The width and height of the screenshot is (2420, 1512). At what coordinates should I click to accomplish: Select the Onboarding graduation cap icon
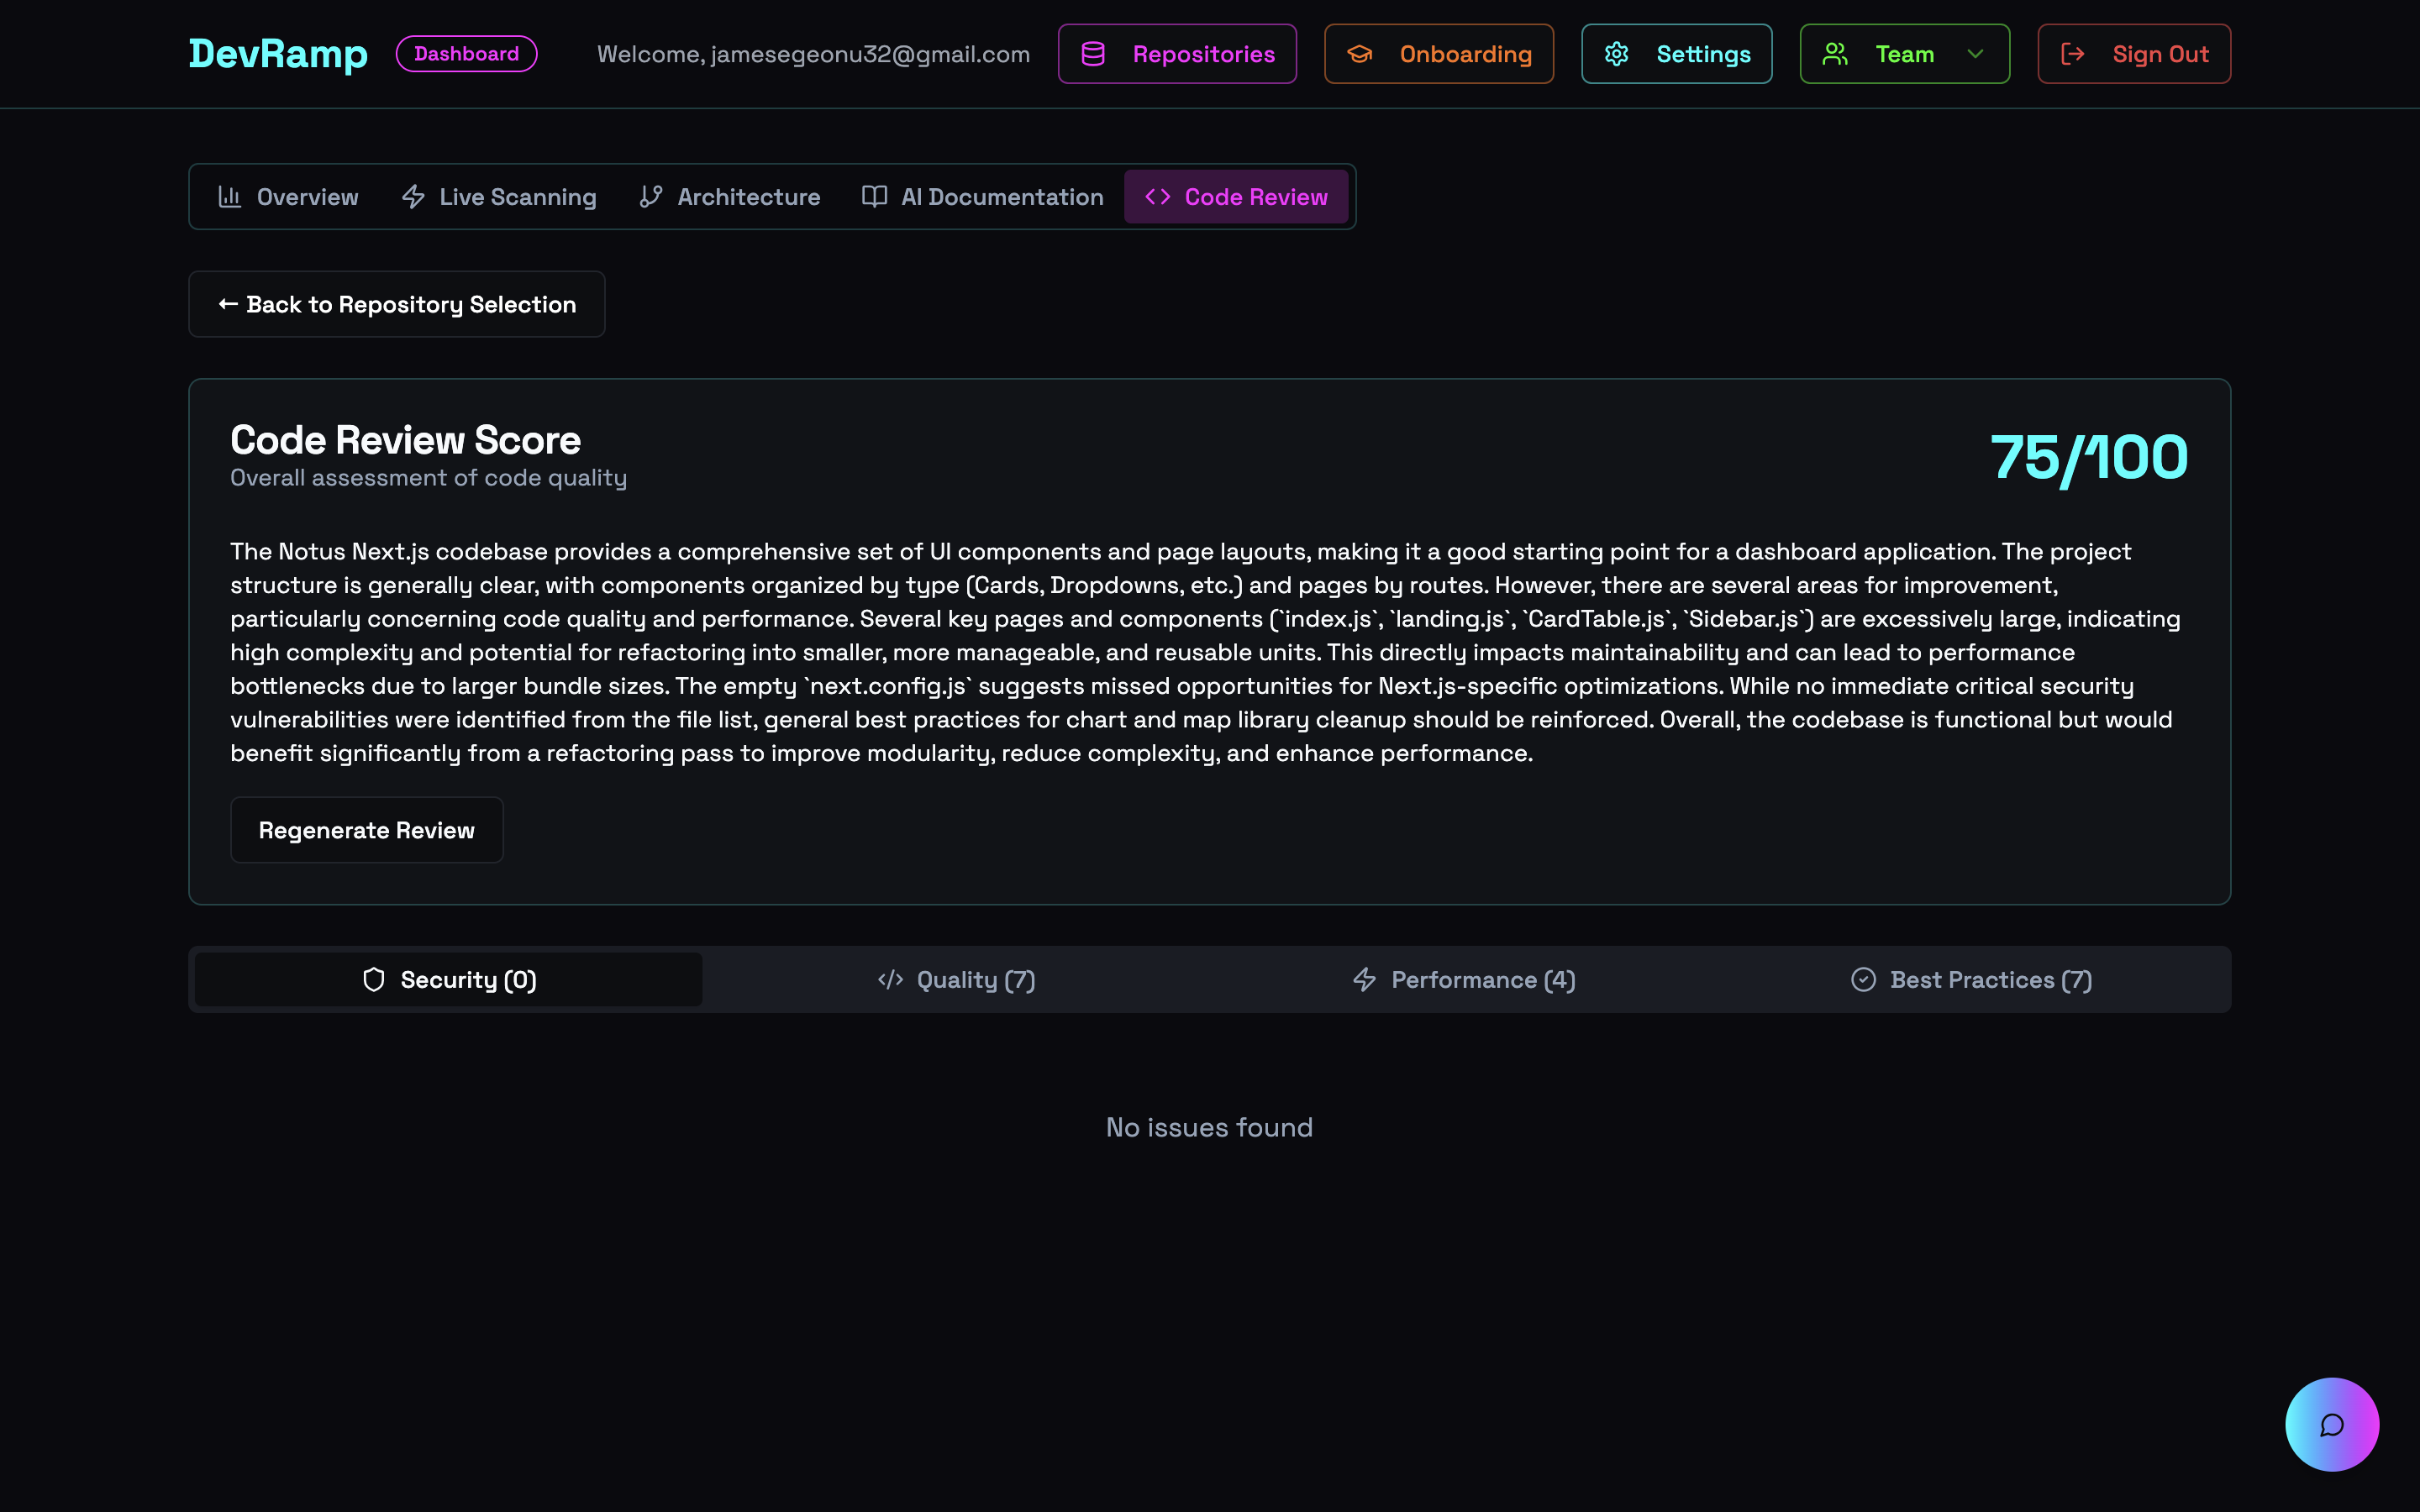click(x=1361, y=54)
